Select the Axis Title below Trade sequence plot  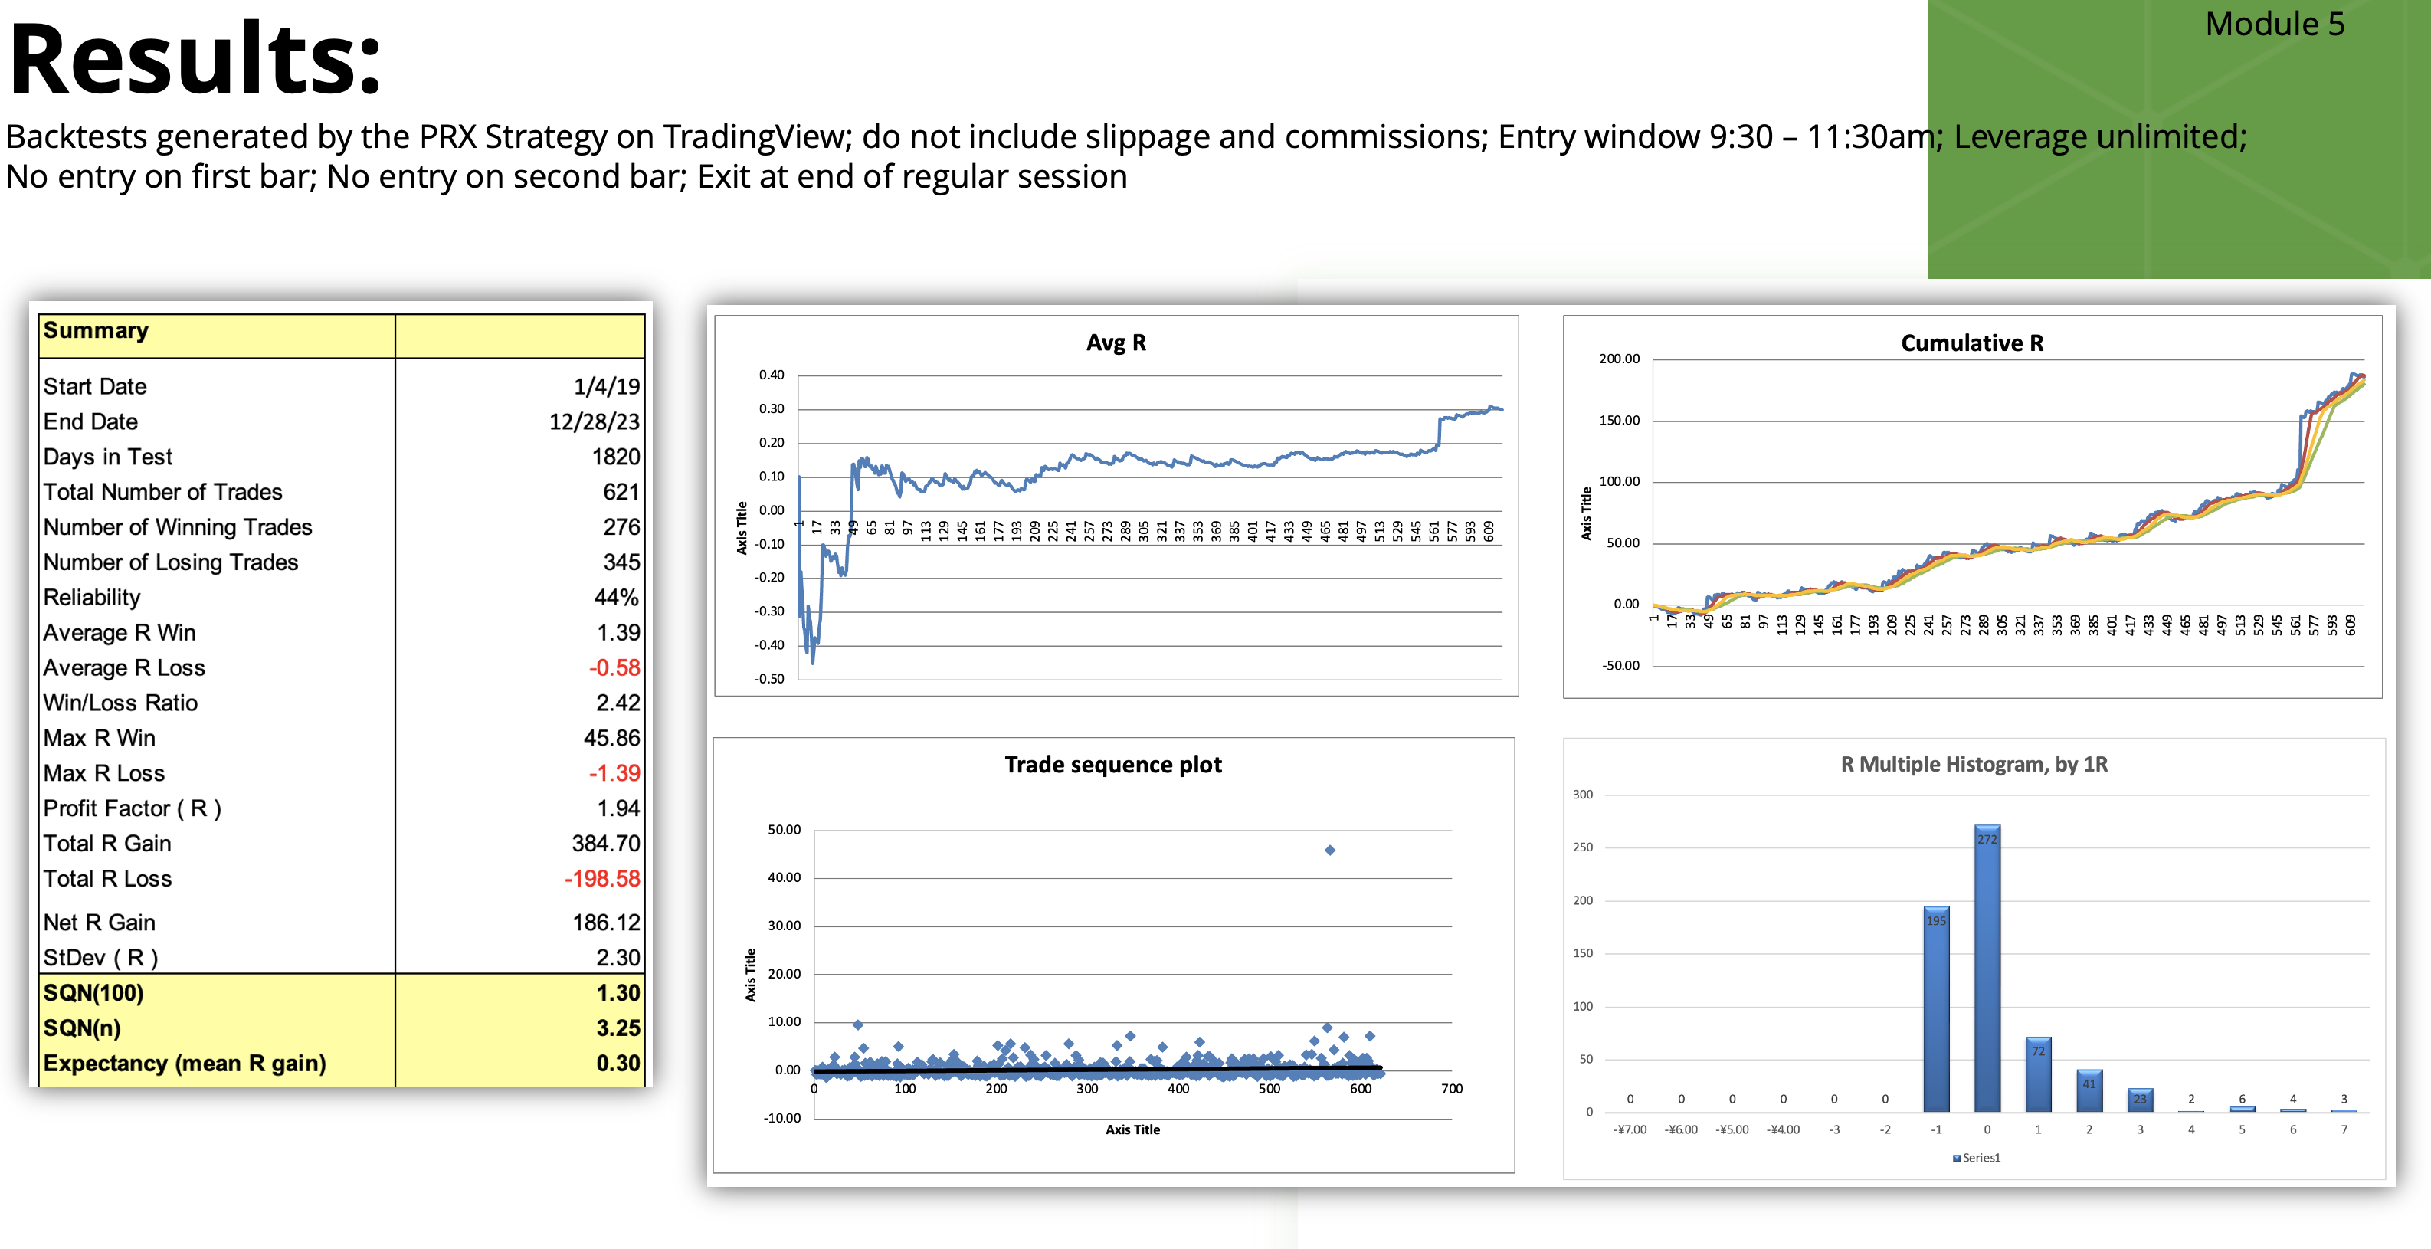tap(1132, 1130)
